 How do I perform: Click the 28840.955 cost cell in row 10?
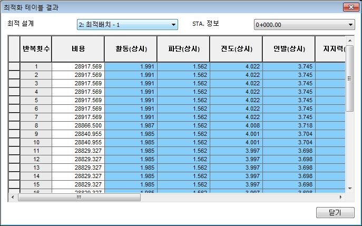(78, 142)
